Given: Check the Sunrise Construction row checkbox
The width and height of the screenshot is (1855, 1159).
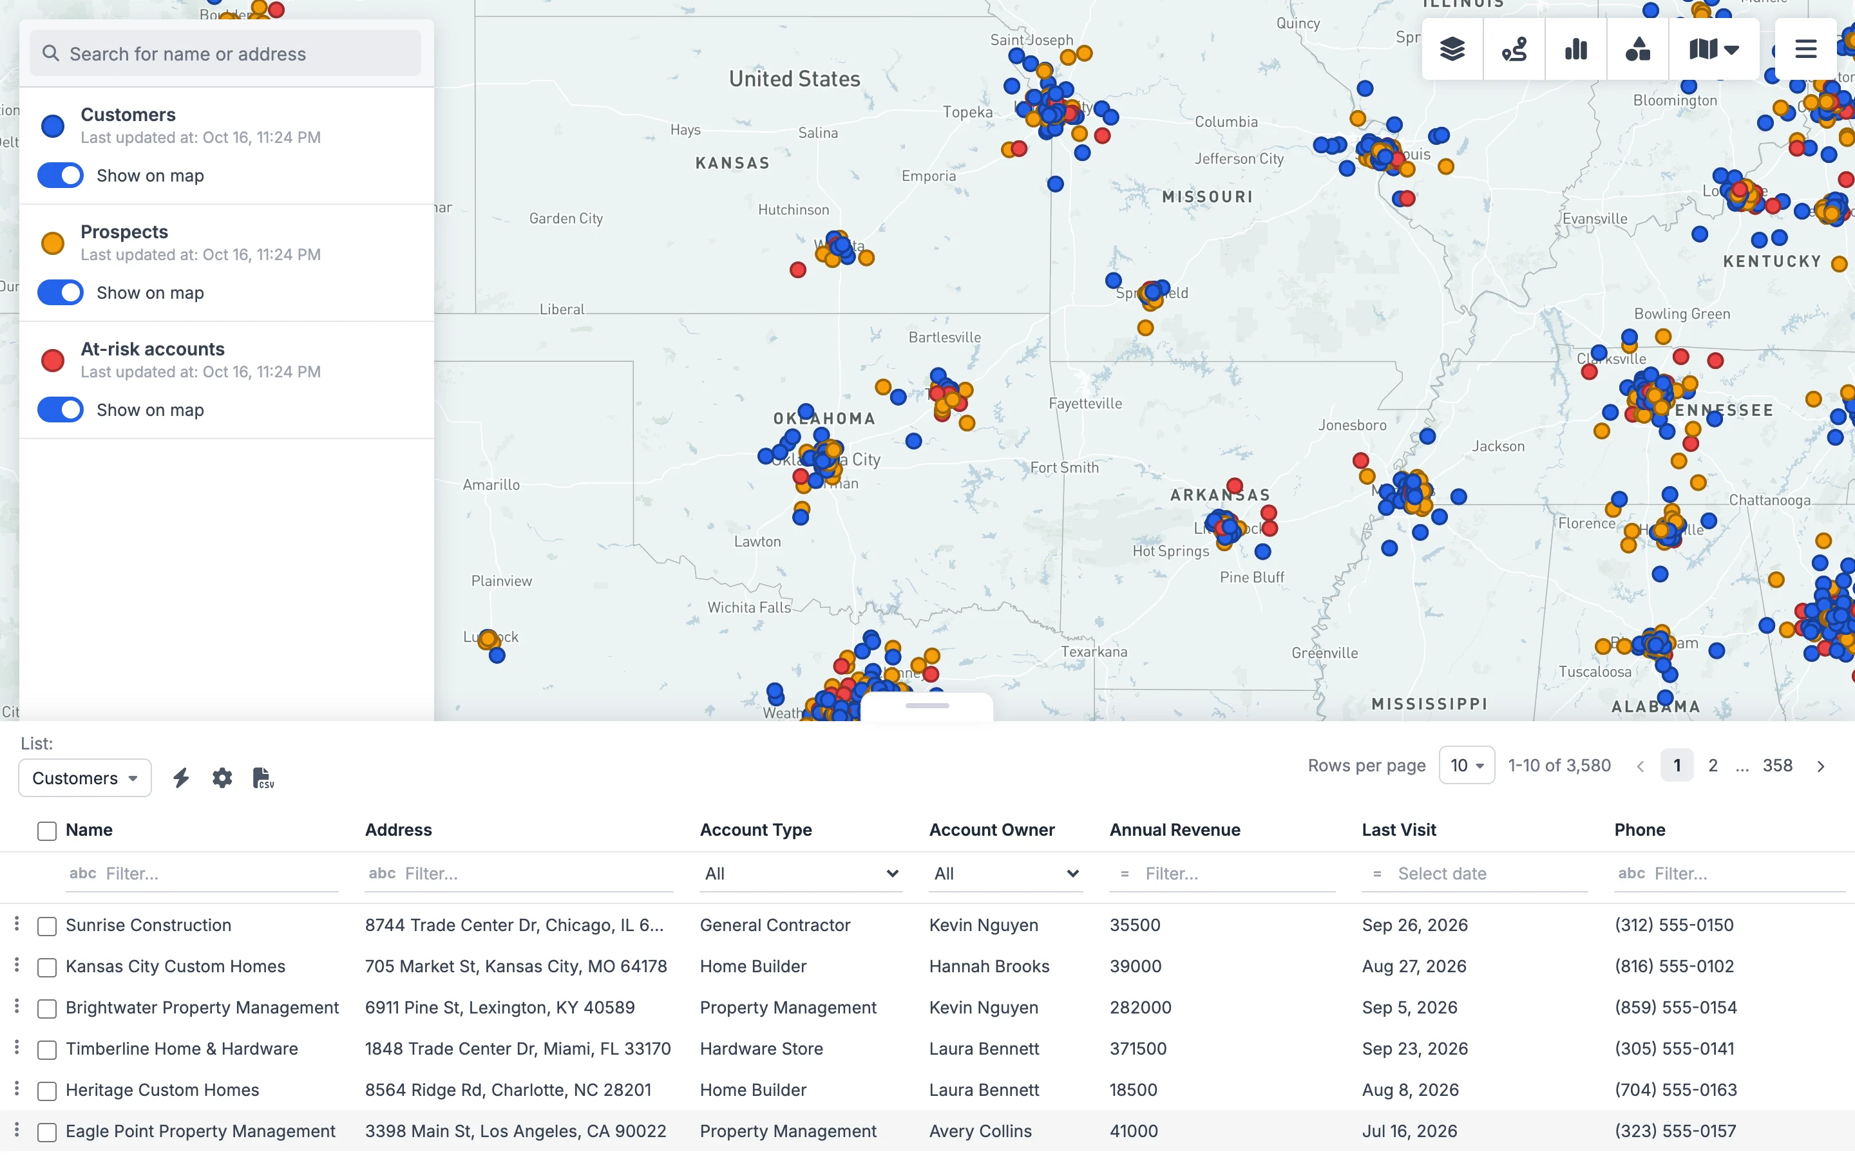Looking at the screenshot, I should 47,926.
